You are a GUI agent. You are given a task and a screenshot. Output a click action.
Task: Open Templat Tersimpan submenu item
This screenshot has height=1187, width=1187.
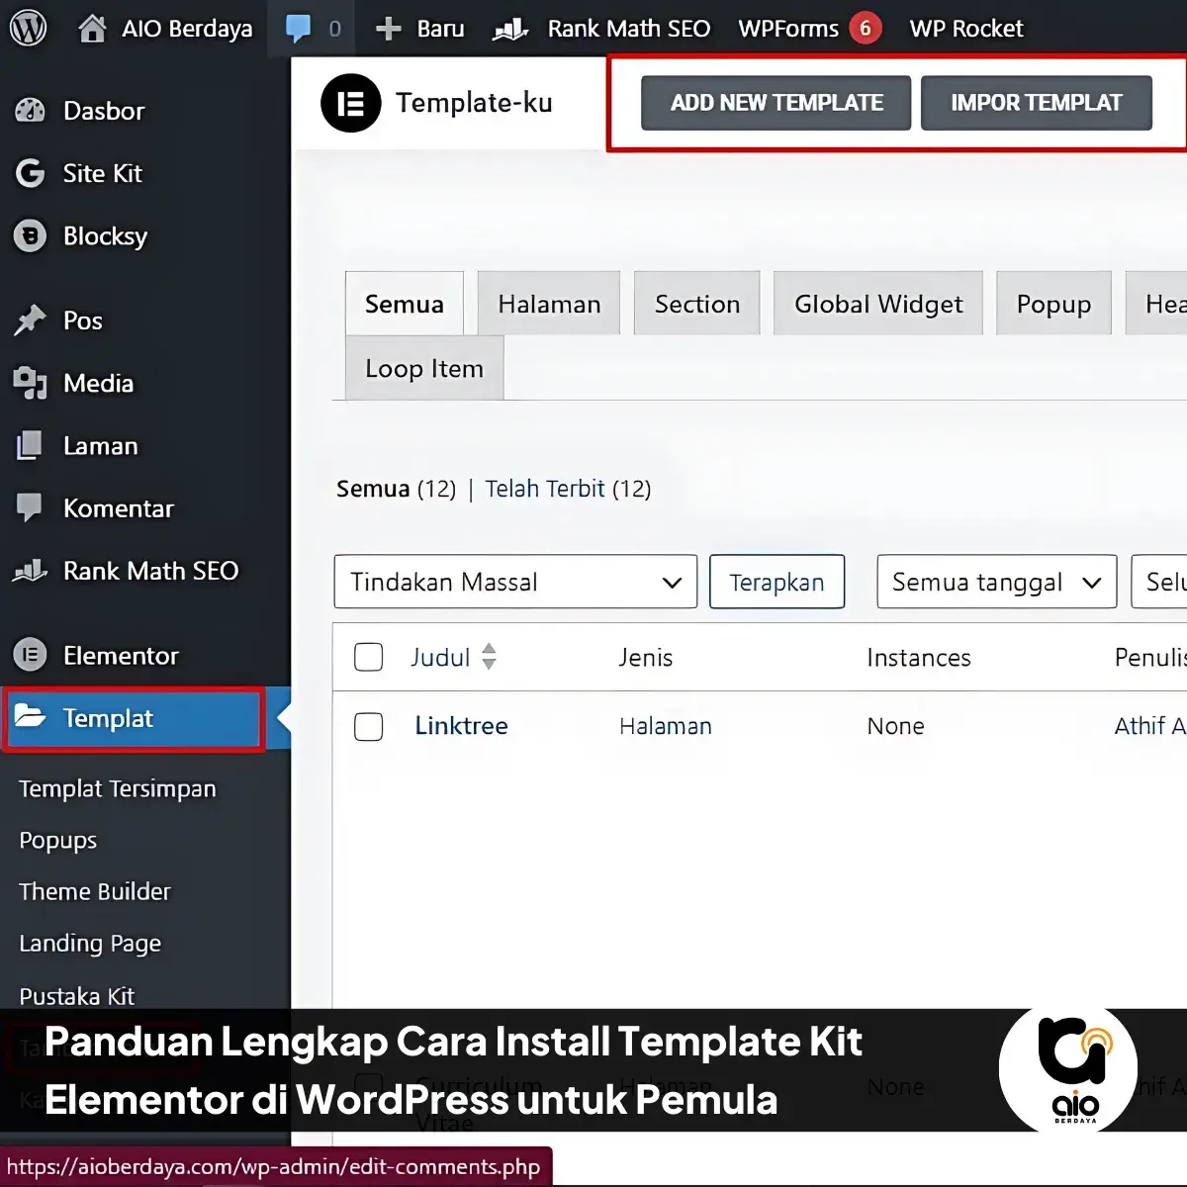tap(118, 788)
